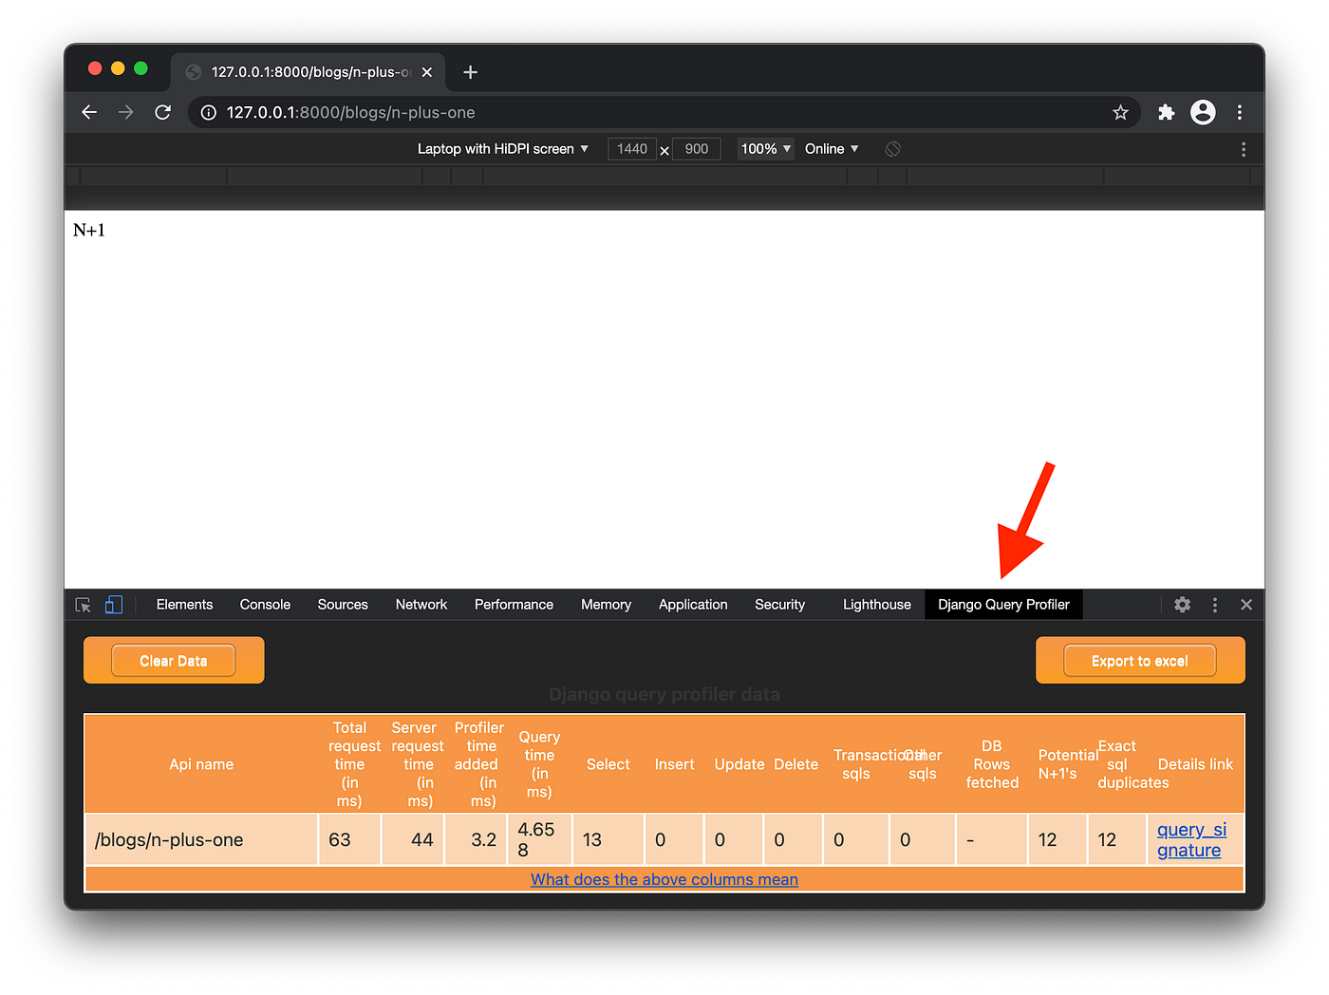Click the Query time column header
This screenshot has height=995, width=1329.
(x=539, y=764)
